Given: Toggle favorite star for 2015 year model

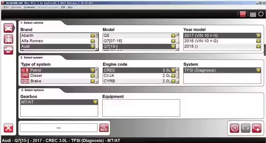Looking at the screenshot, I should point(258,46).
